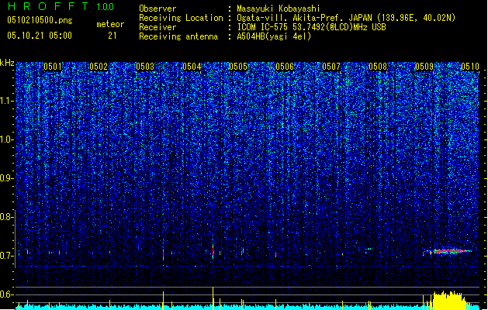Select the file name 0510210500.png
This screenshot has height=310, width=488.
[x=40, y=20]
